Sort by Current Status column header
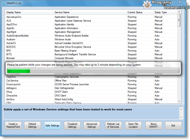 click(x=140, y=12)
